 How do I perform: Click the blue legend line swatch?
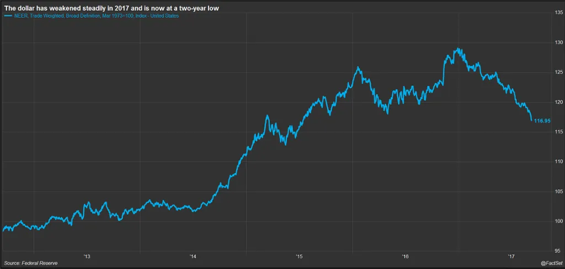click(x=8, y=16)
